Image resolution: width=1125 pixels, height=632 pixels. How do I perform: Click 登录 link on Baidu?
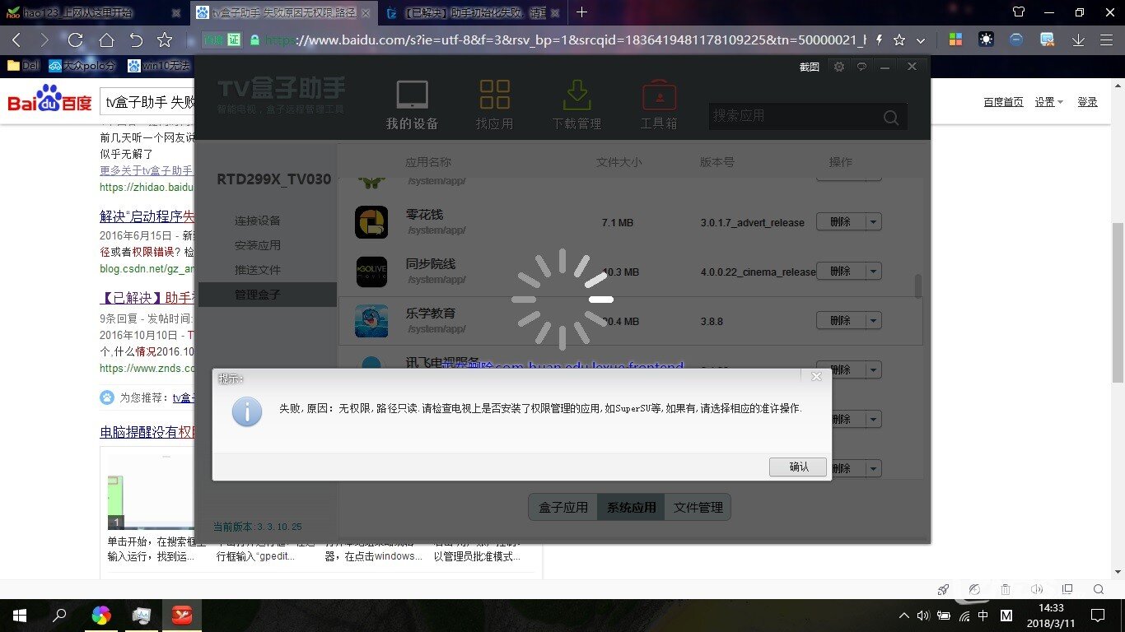(1087, 102)
